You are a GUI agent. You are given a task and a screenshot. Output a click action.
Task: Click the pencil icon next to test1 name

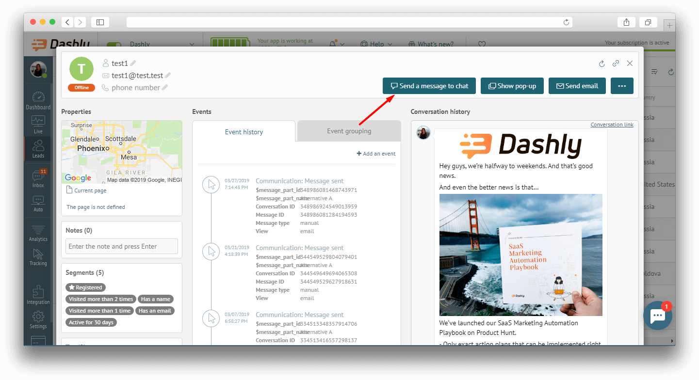pyautogui.click(x=133, y=63)
